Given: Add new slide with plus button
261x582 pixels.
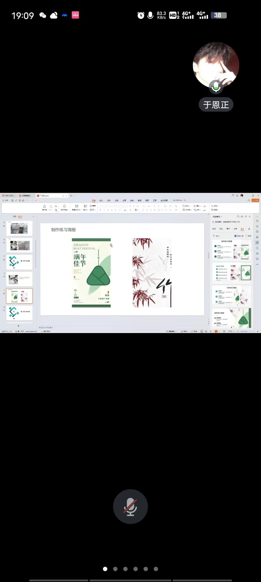Looking at the screenshot, I should [19, 326].
